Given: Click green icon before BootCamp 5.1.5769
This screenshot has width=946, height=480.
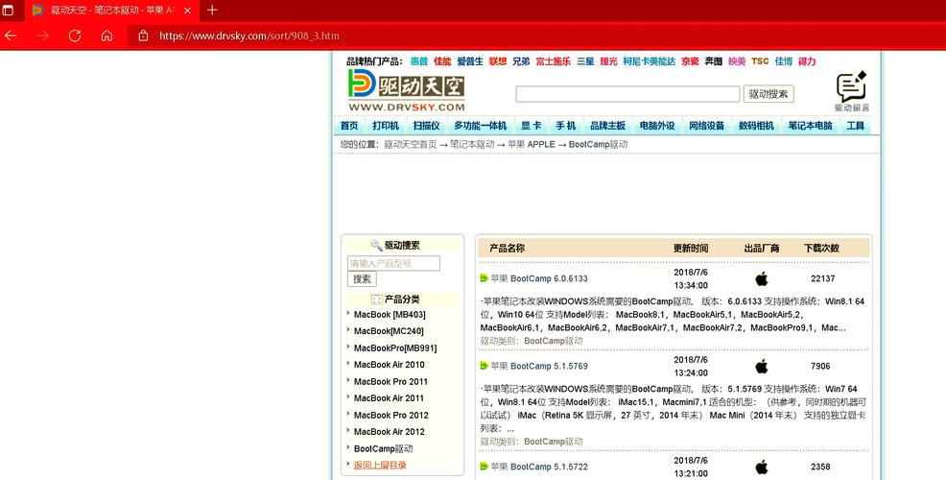Looking at the screenshot, I should (x=484, y=366).
